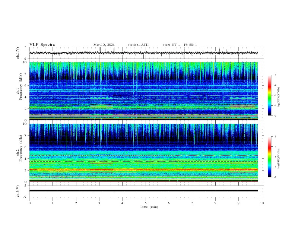This screenshot has height=228, width=295.
Task: Click time axis tick label '7'
Action: [x=192, y=203]
